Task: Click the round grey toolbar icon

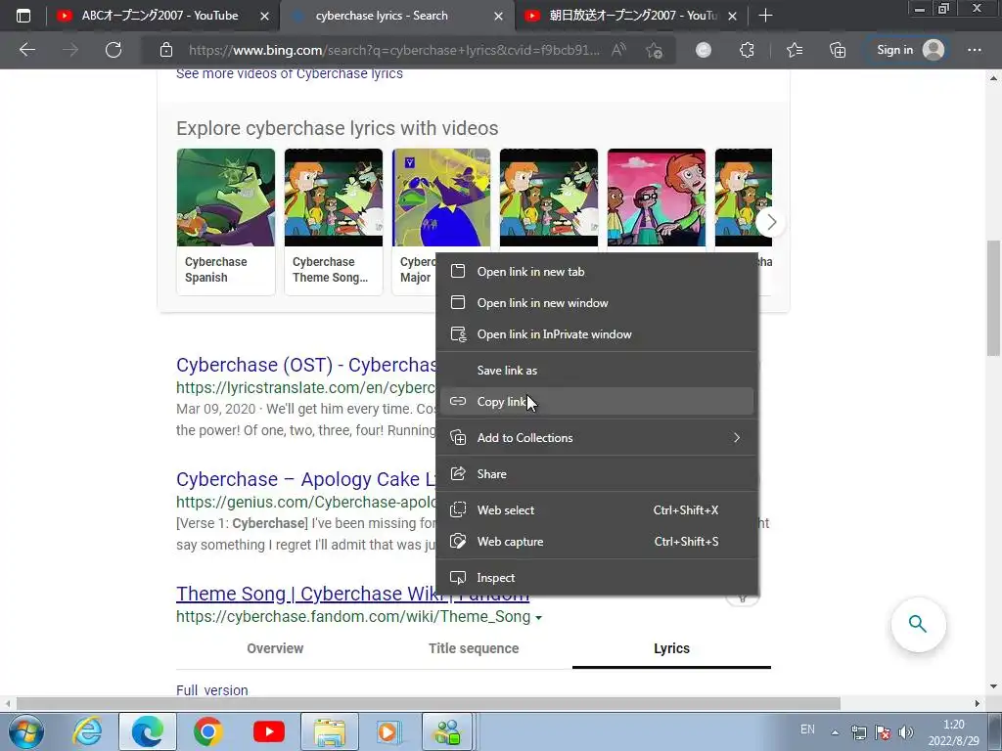Action: click(x=703, y=50)
